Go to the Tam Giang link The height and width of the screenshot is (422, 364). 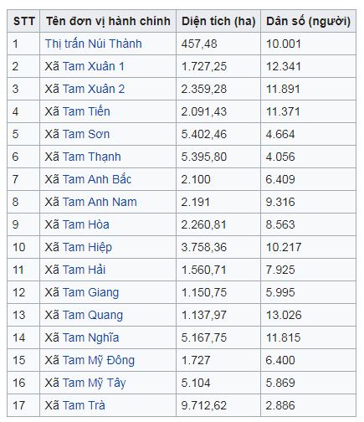(x=90, y=293)
